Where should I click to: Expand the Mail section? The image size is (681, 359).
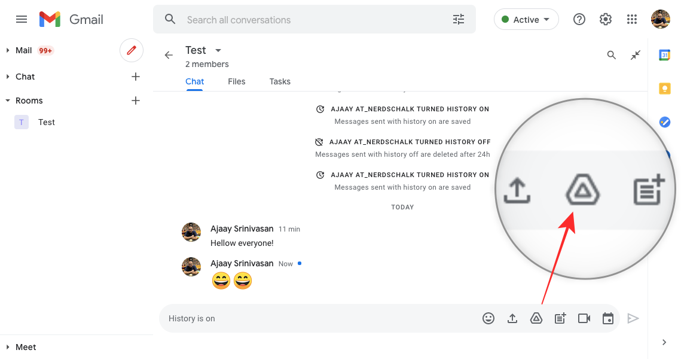8,51
